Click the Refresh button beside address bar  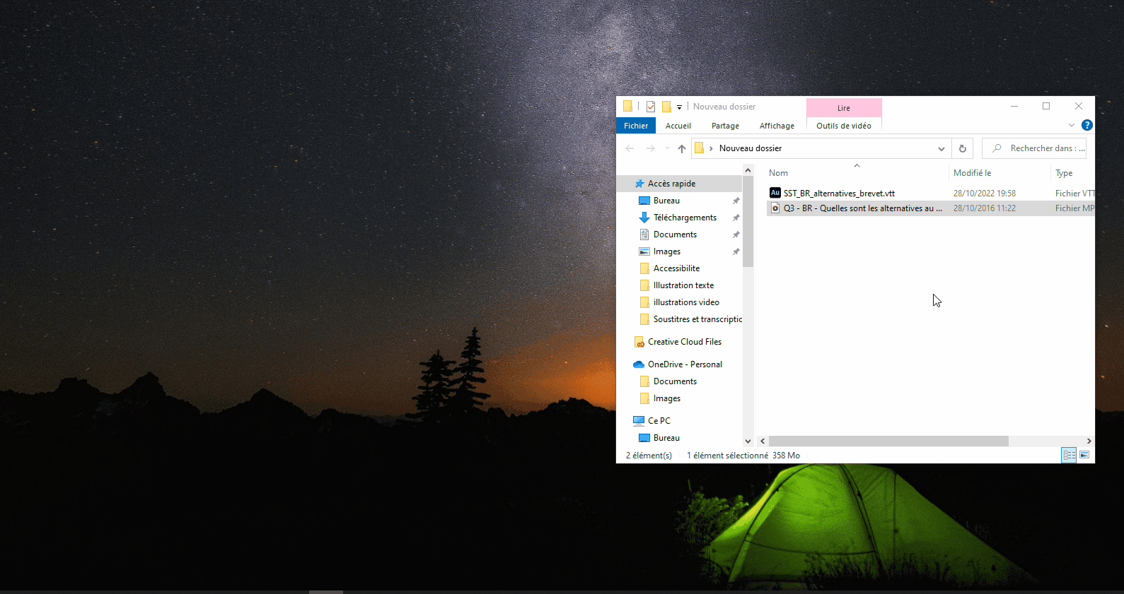962,148
